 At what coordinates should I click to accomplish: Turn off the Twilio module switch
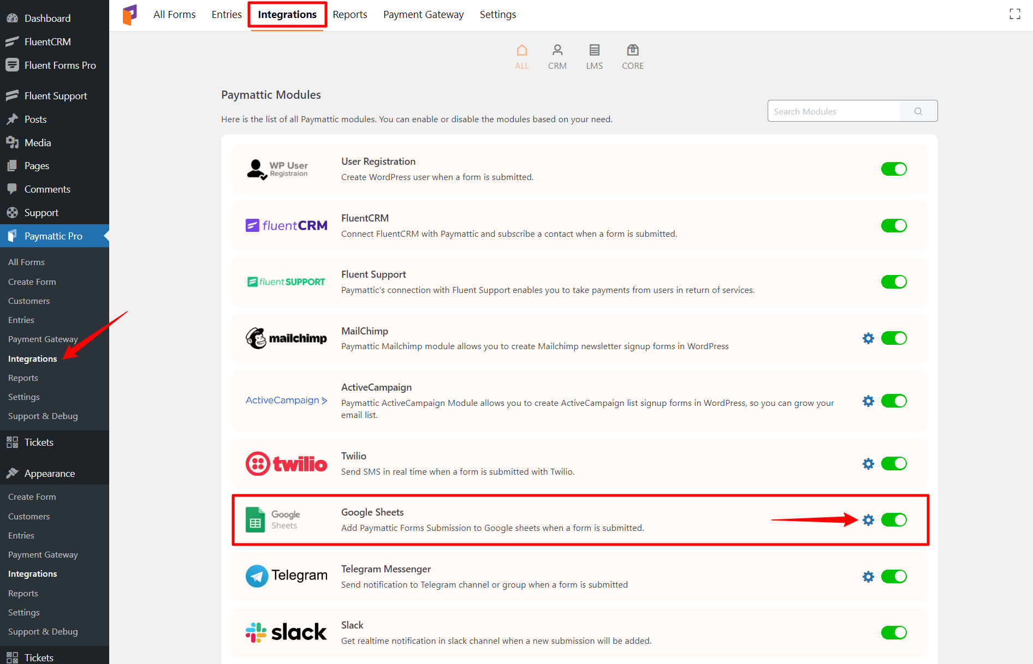[x=894, y=464]
